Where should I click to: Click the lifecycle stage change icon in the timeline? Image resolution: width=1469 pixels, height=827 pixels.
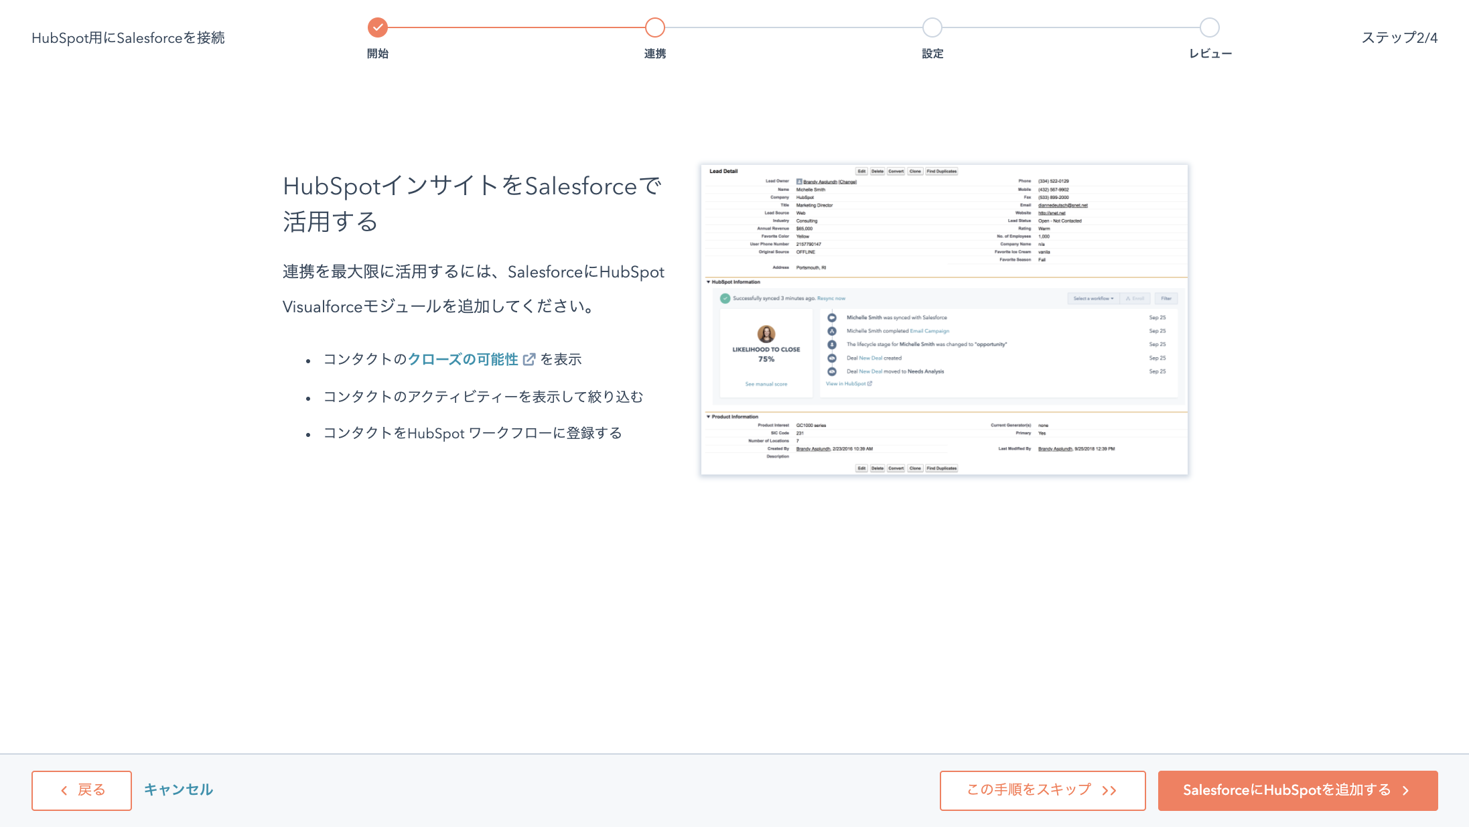coord(831,344)
